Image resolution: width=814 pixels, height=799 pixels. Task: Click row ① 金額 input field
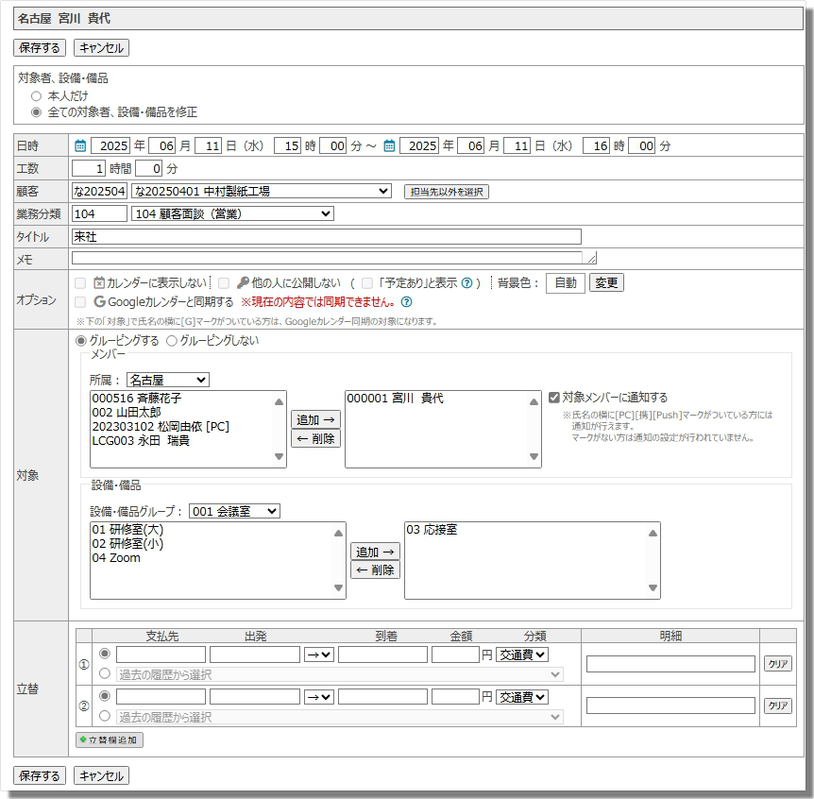click(x=455, y=654)
